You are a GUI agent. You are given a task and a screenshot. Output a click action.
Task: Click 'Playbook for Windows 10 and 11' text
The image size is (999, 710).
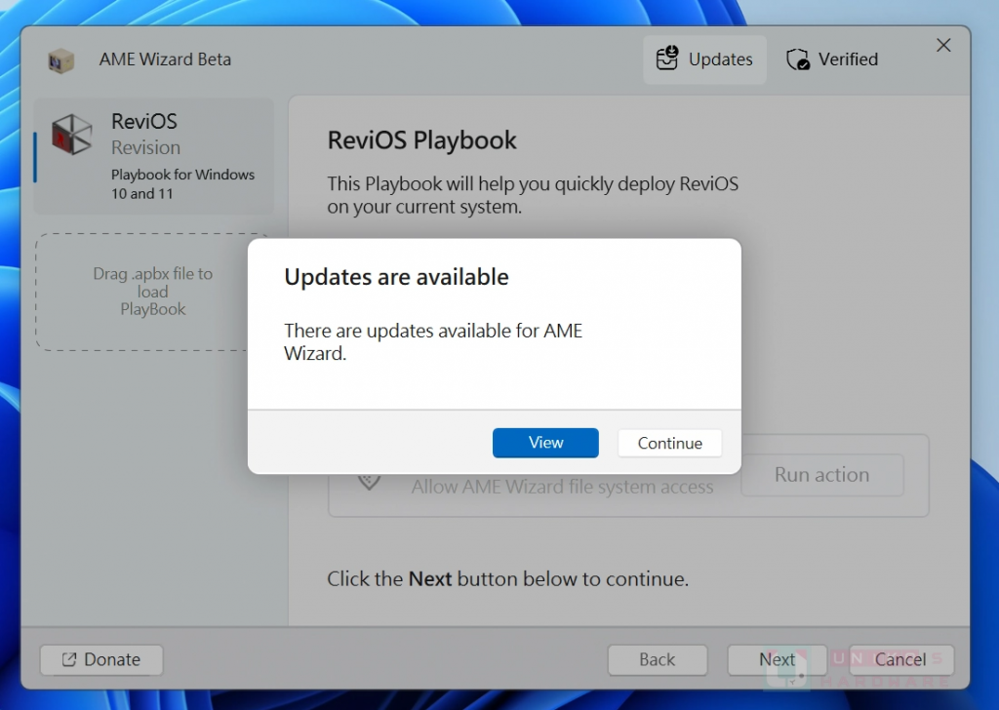pyautogui.click(x=182, y=184)
